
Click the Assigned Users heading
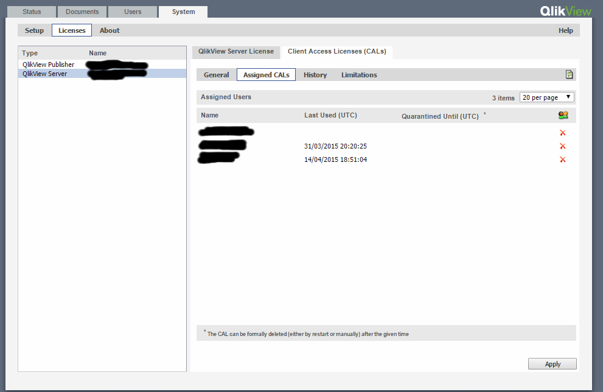(226, 97)
